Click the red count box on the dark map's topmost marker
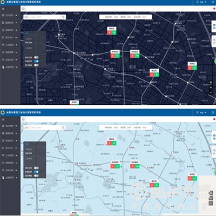Screen dimensions: 216x216 [109, 32]
